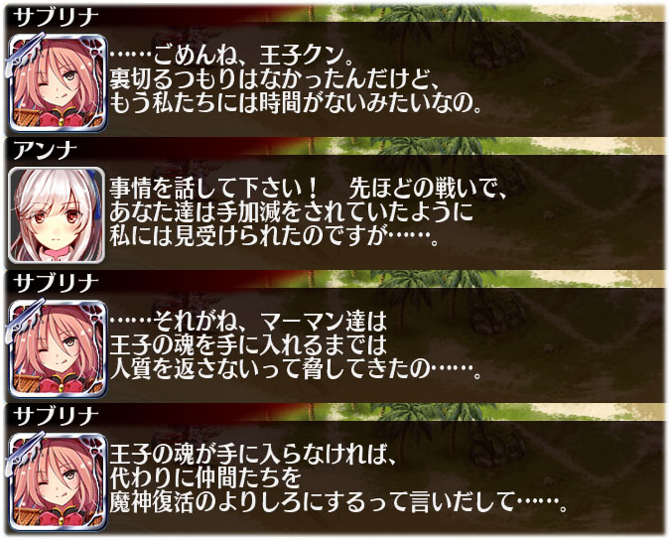Click the line それがね、マーマン達は
This screenshot has height=540, width=670.
coord(248,322)
